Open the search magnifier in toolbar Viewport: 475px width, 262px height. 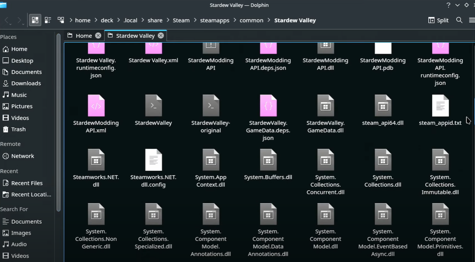pos(459,20)
